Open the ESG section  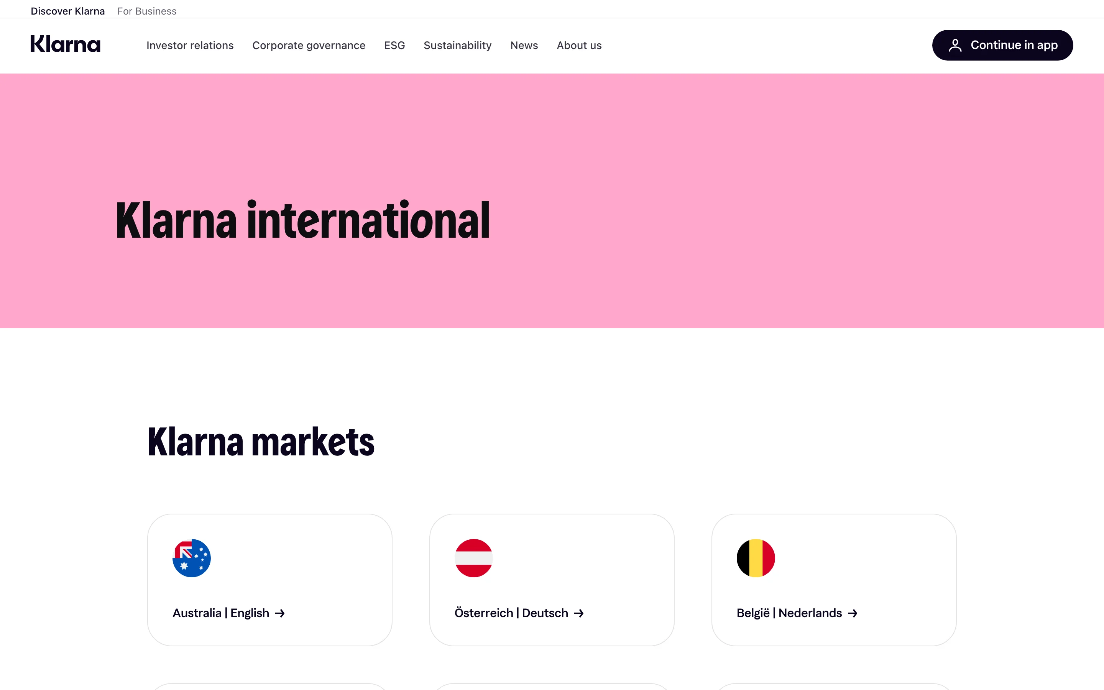(394, 45)
